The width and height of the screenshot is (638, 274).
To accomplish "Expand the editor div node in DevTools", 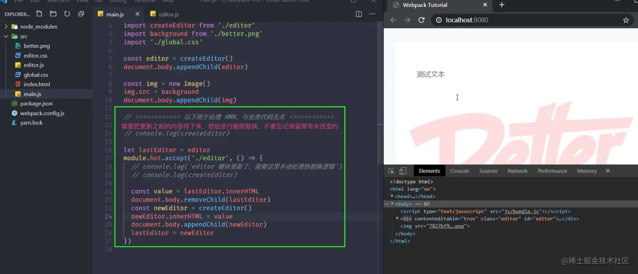I will click(x=397, y=218).
